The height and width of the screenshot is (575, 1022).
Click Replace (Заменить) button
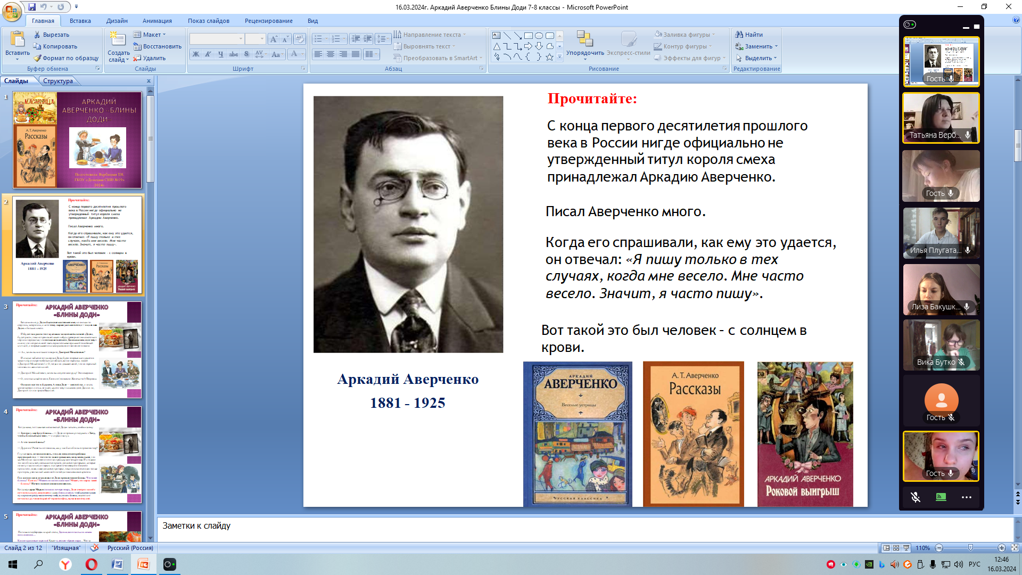pos(756,46)
